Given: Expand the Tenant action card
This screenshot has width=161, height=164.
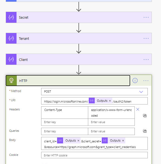Looking at the screenshot, I should (79, 38).
